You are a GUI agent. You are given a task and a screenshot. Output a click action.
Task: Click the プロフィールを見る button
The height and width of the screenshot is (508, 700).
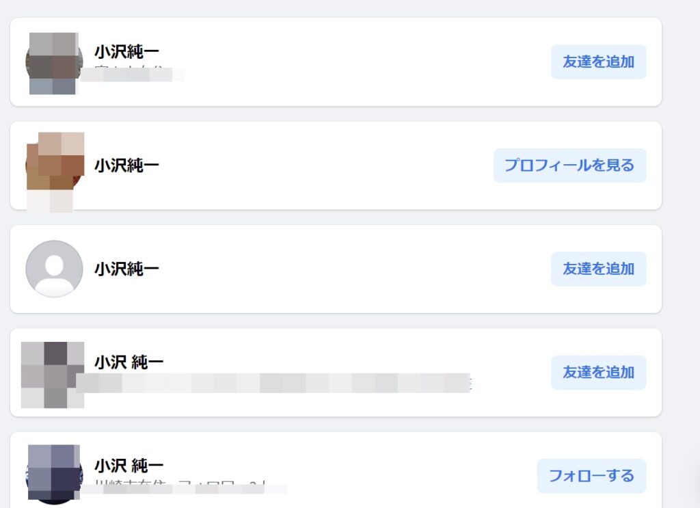tap(569, 165)
